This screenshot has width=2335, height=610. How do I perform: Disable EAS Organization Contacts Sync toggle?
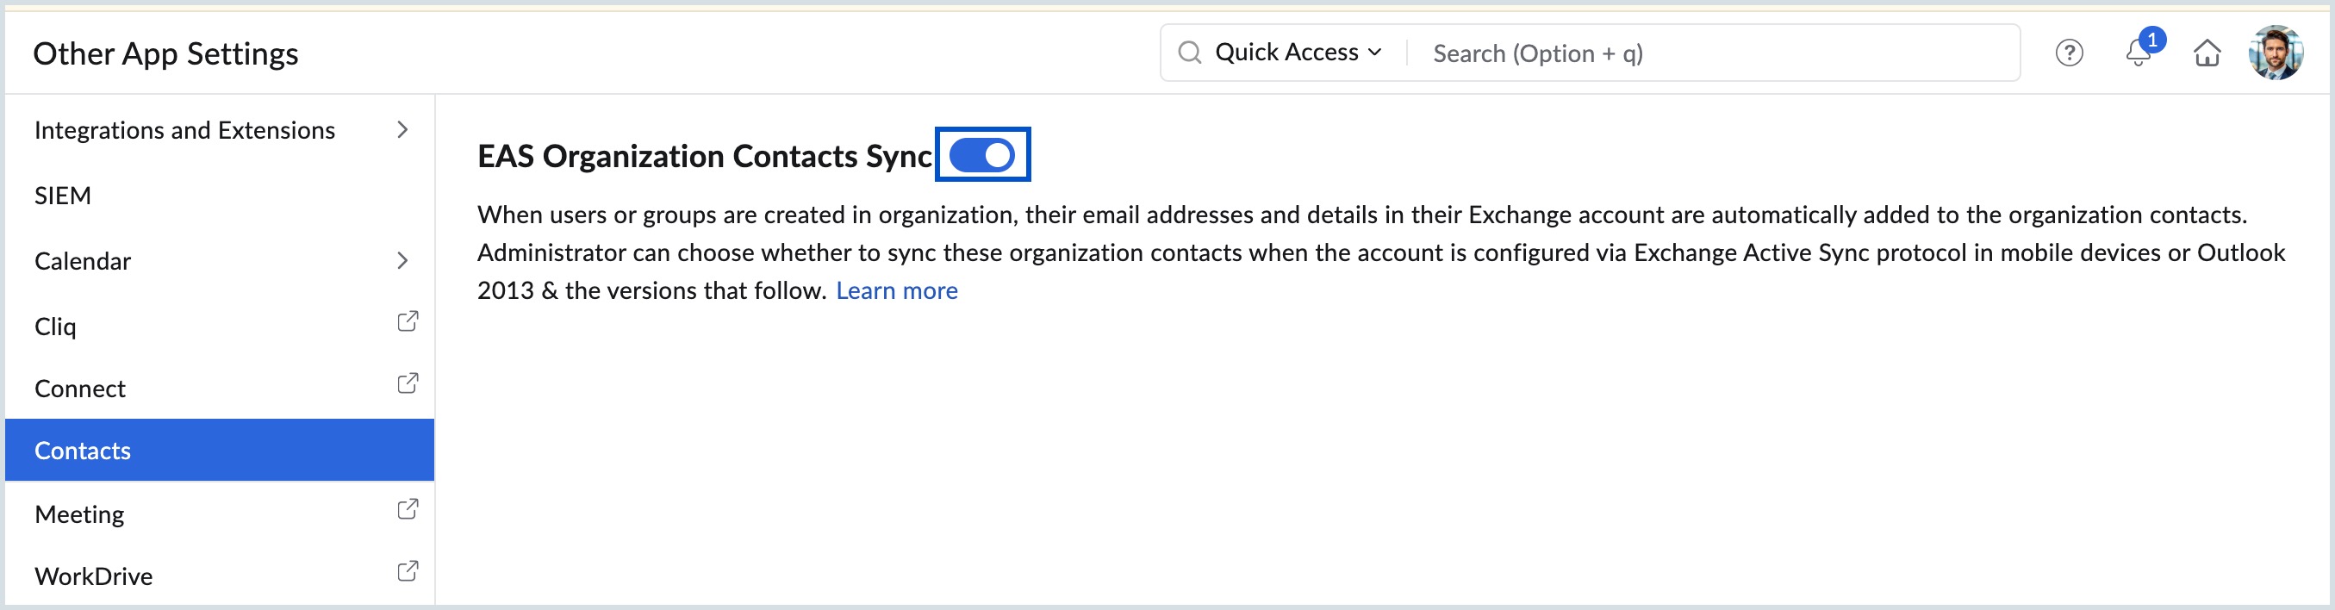tap(982, 155)
